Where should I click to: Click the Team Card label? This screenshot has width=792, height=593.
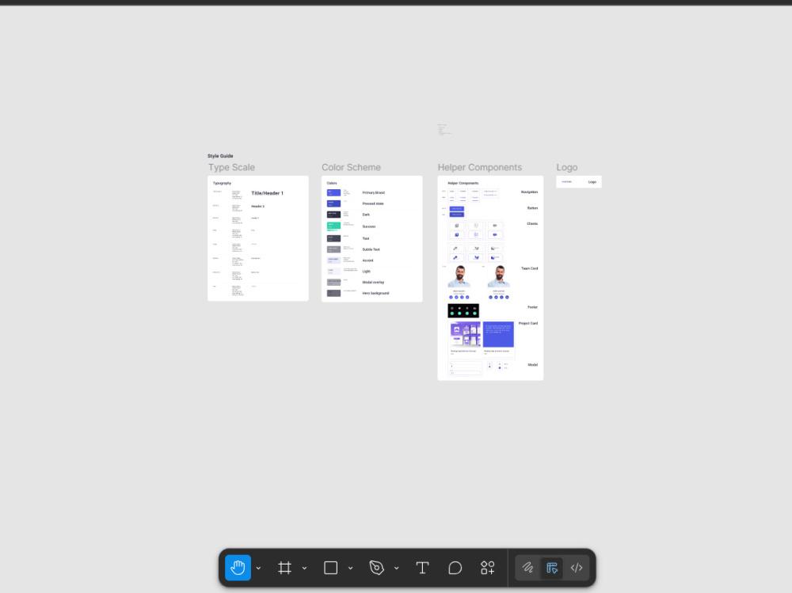point(529,268)
